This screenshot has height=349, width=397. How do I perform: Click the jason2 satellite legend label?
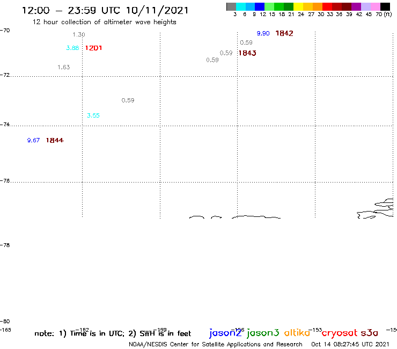click(x=225, y=333)
